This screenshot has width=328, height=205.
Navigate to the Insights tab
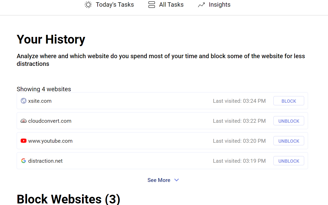tap(220, 5)
